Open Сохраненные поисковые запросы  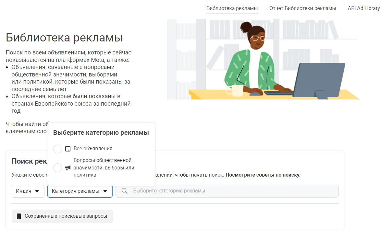pos(62,216)
